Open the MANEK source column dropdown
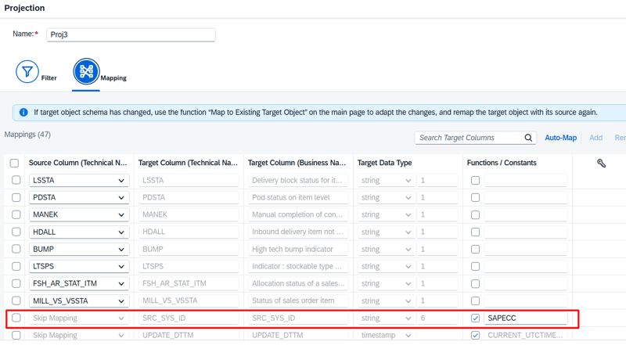The height and width of the screenshot is (349, 626). tap(121, 215)
